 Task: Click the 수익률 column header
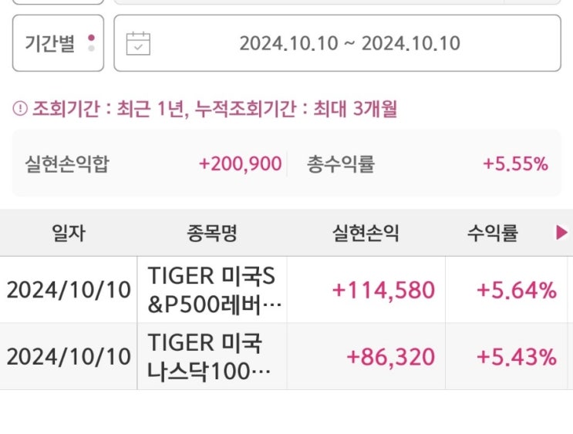[491, 233]
